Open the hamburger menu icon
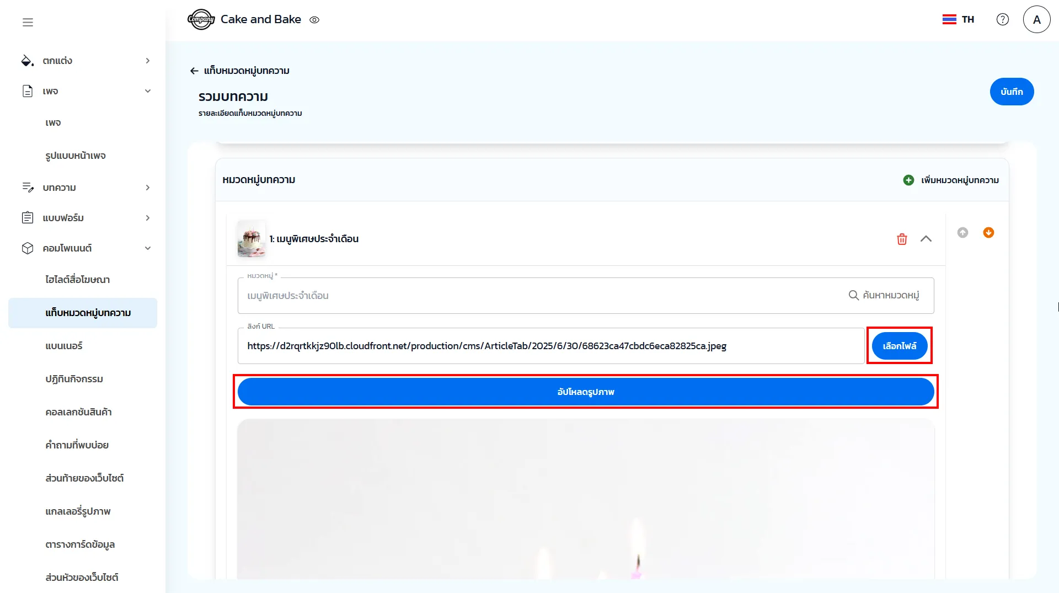Viewport: 1059px width, 593px height. (28, 22)
